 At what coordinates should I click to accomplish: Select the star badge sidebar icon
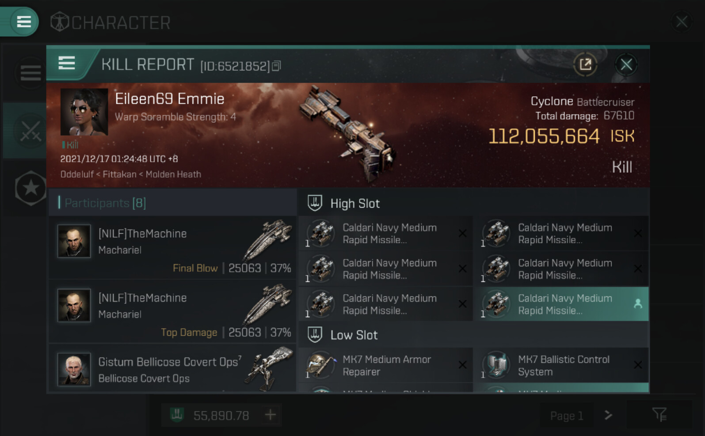pyautogui.click(x=30, y=188)
